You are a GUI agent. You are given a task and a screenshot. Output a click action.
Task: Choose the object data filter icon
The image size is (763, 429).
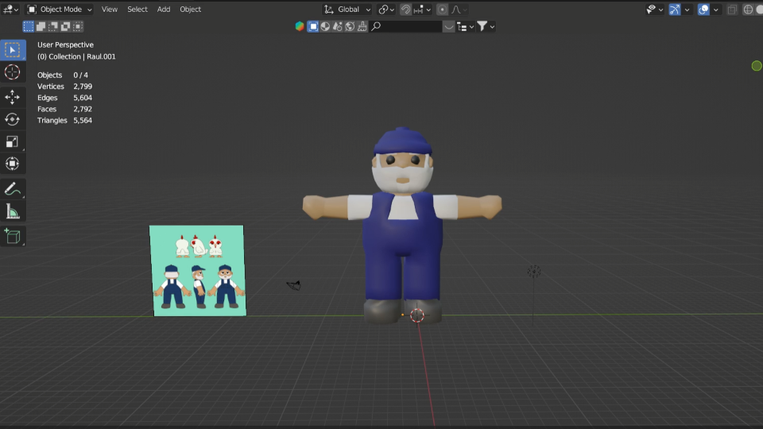click(x=313, y=26)
